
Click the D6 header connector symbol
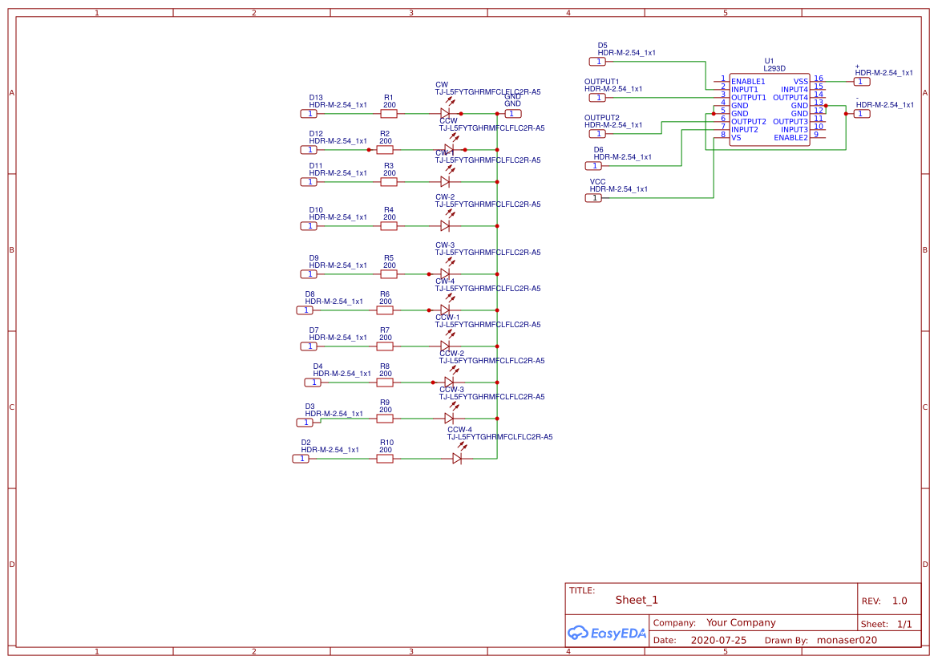click(593, 165)
